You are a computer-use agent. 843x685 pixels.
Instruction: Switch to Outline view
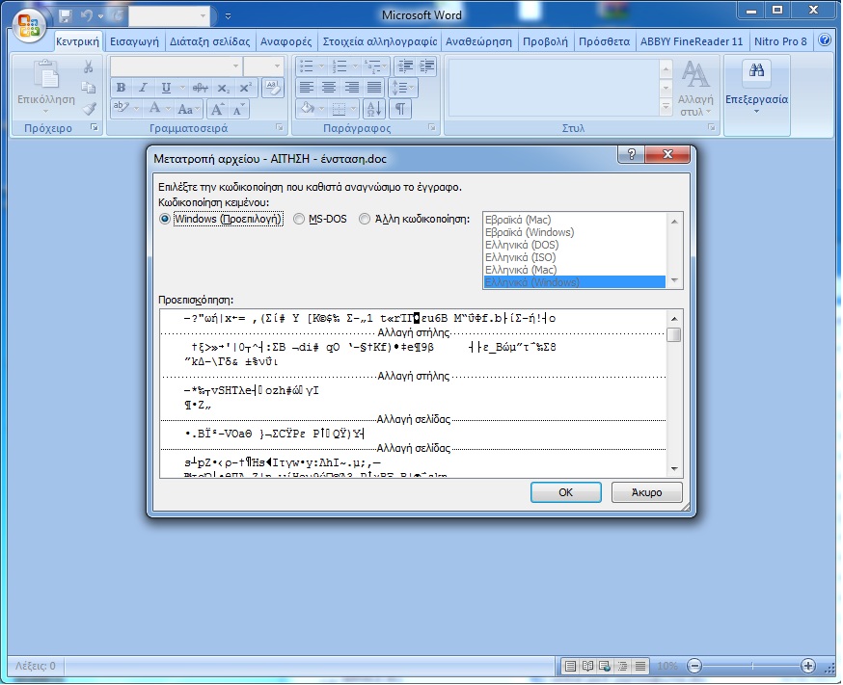622,666
